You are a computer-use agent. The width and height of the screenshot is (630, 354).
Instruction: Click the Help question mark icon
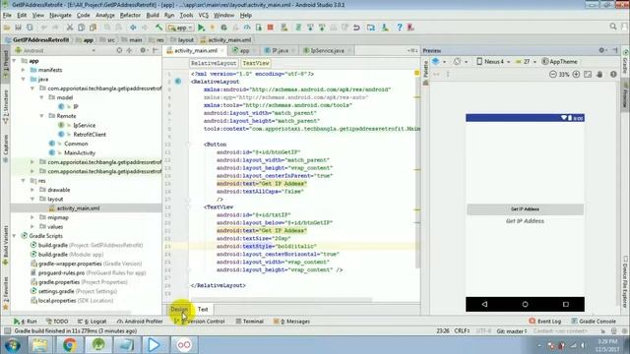coord(400,28)
